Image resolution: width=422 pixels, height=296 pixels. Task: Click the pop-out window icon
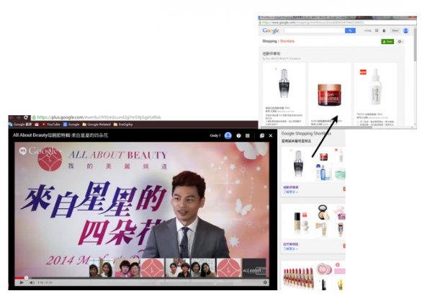tap(262, 135)
